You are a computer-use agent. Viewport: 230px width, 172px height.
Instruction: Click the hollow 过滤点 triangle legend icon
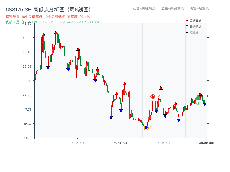187,31
